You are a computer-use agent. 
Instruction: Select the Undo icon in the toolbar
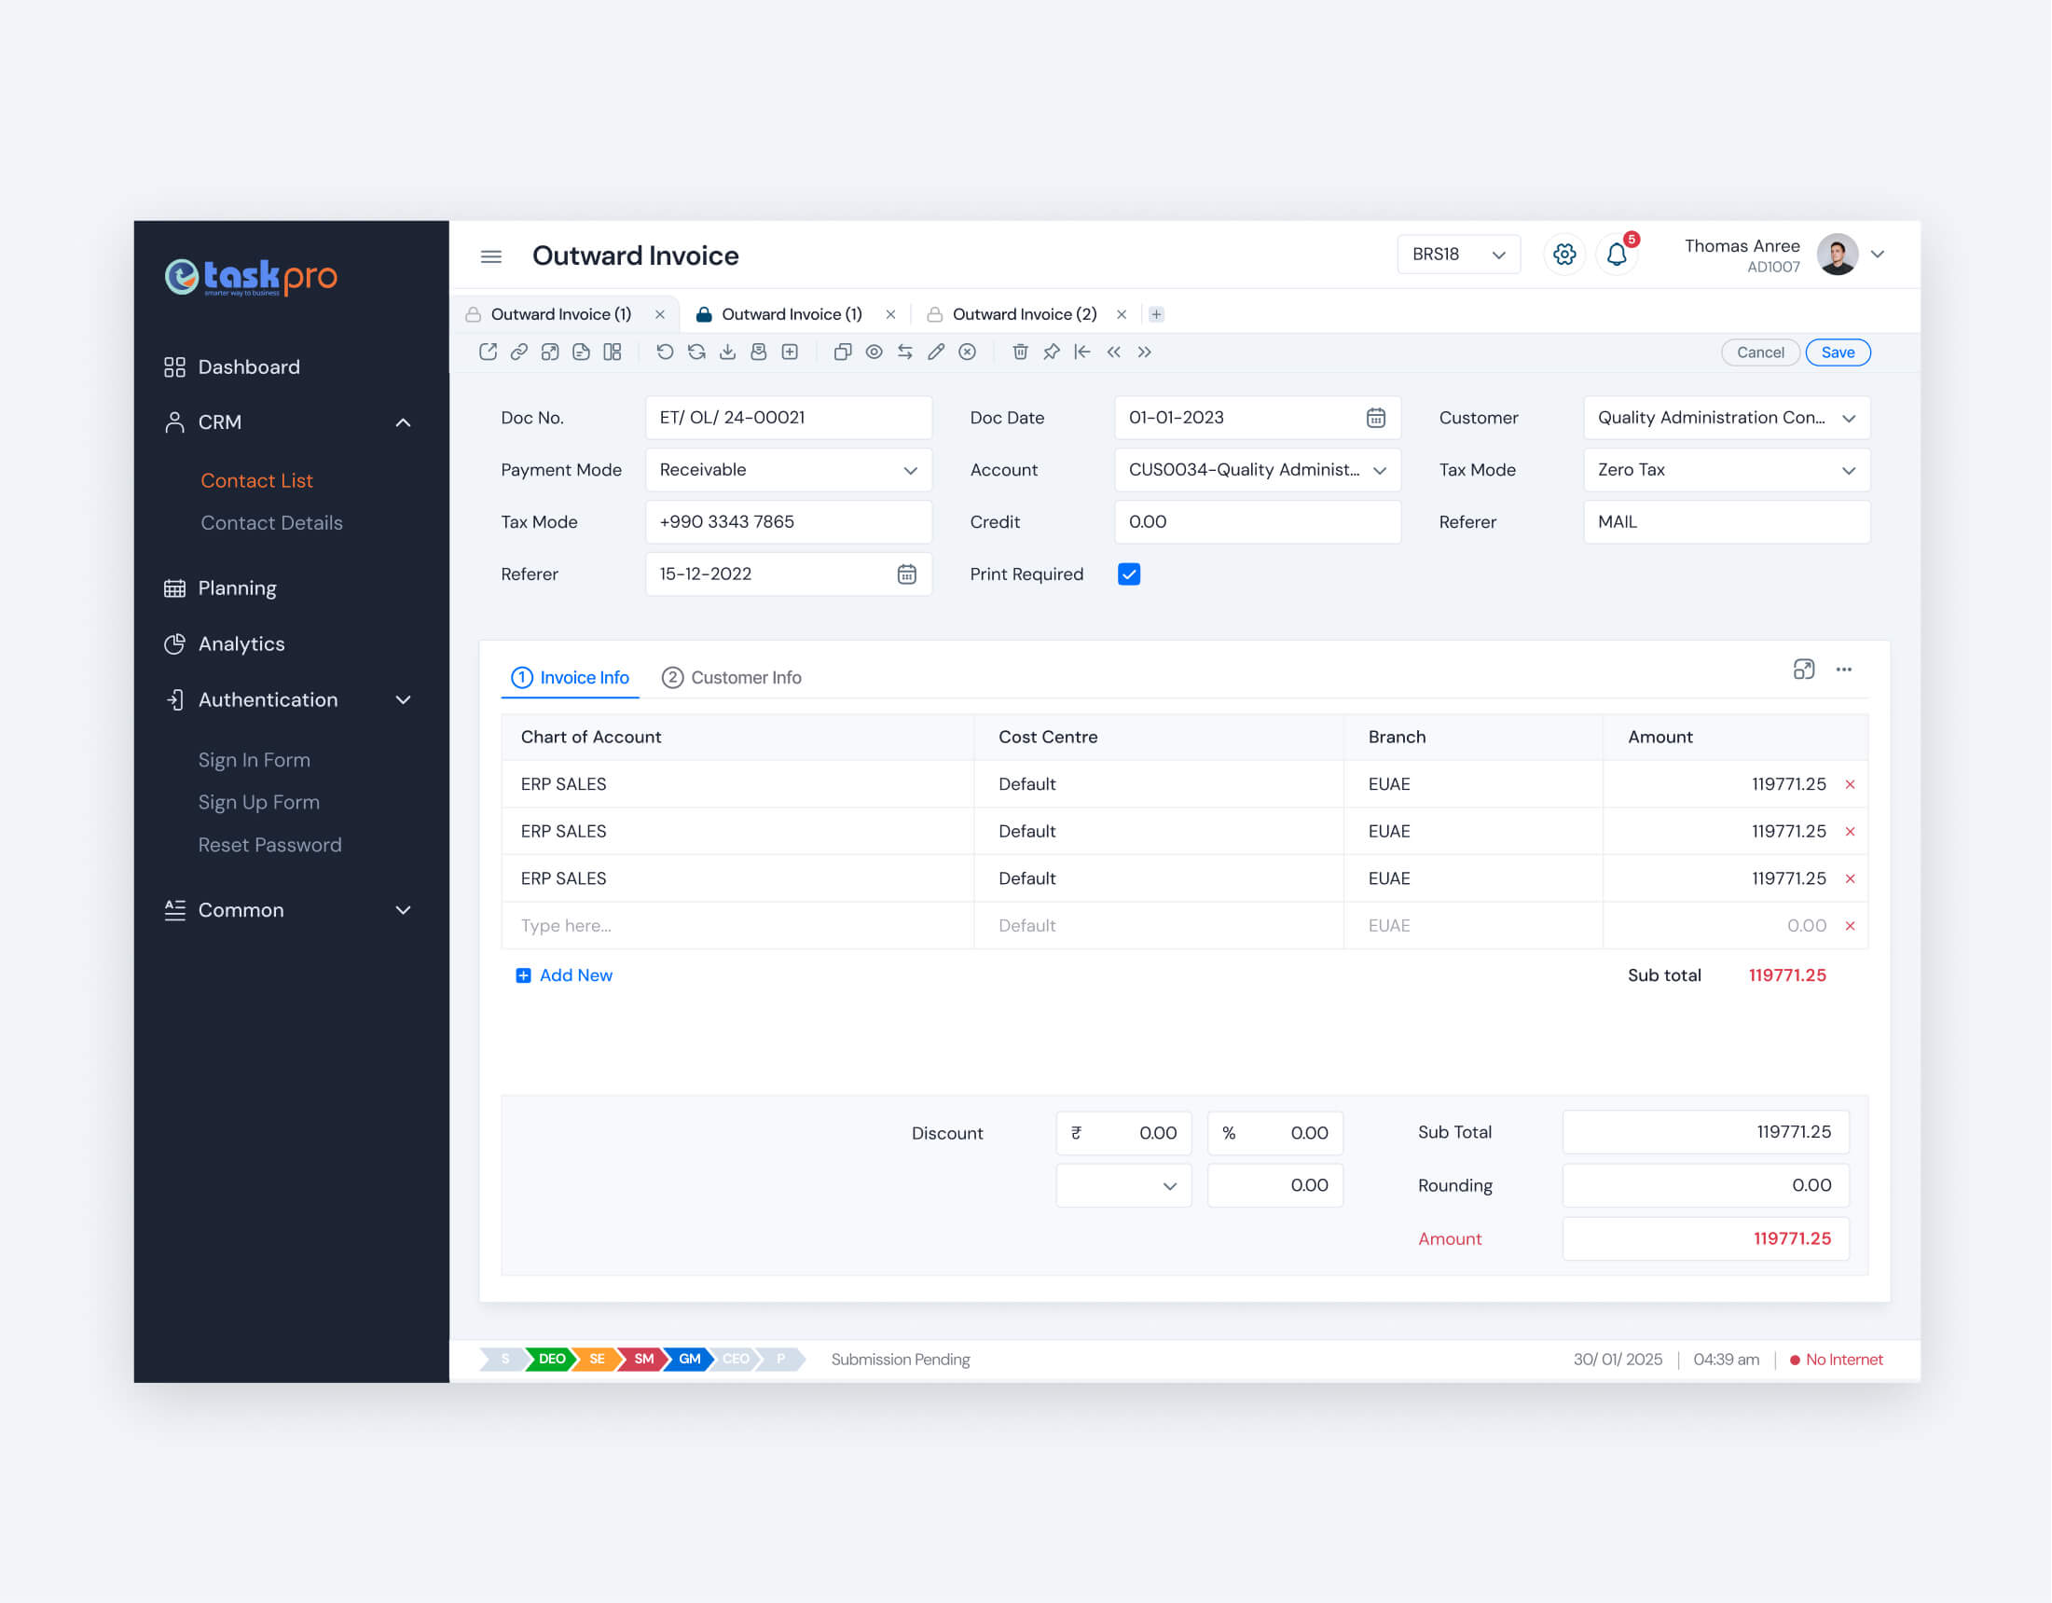click(666, 352)
